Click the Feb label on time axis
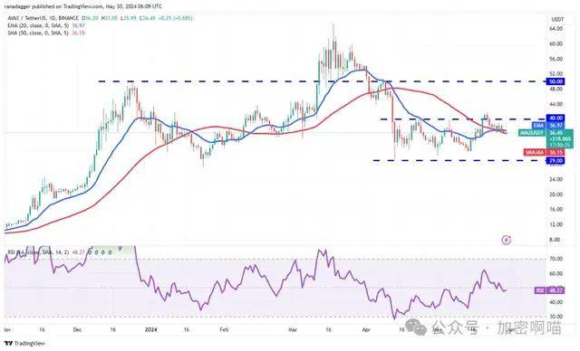Viewport: 580px width, 351px height. click(x=223, y=329)
